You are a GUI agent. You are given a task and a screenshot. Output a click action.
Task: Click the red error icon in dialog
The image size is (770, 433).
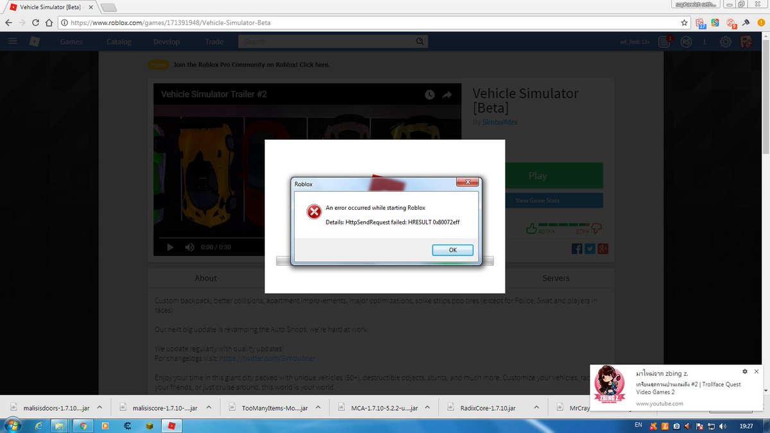pos(314,212)
